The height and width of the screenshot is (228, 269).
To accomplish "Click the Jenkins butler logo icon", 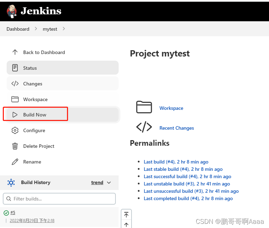I will (12, 11).
